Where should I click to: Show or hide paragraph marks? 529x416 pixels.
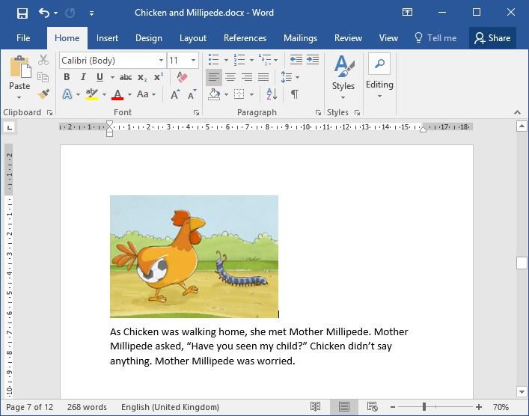pyautogui.click(x=295, y=94)
